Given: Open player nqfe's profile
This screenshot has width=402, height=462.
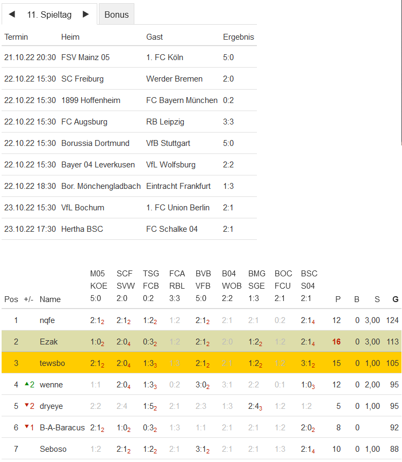Looking at the screenshot, I should click(x=47, y=320).
